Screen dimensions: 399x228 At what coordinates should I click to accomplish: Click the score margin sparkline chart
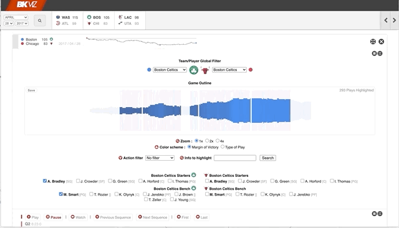(142, 42)
